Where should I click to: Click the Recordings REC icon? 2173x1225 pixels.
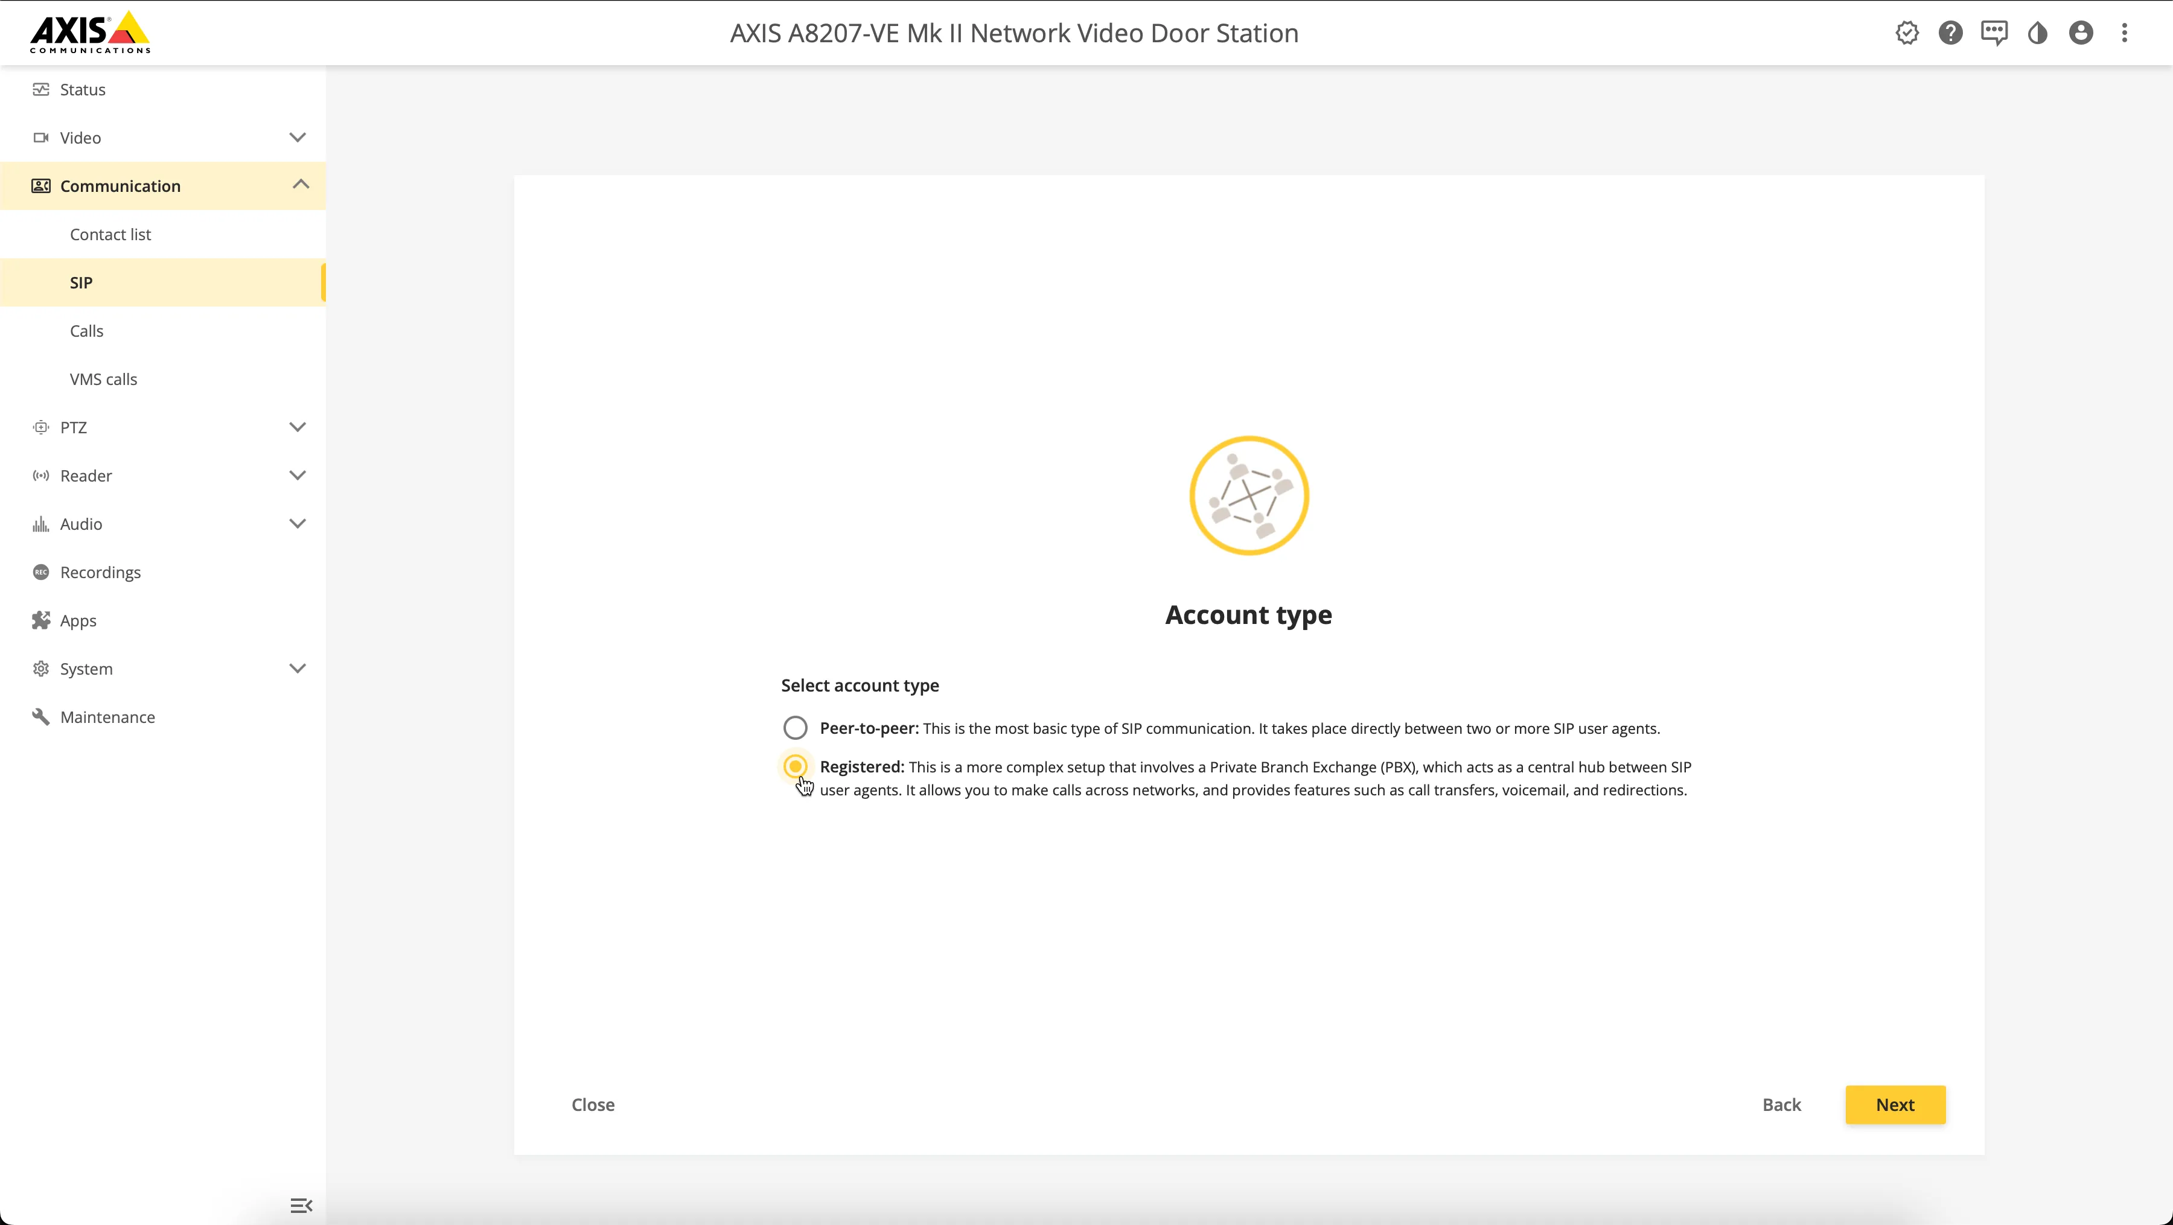pyautogui.click(x=40, y=571)
